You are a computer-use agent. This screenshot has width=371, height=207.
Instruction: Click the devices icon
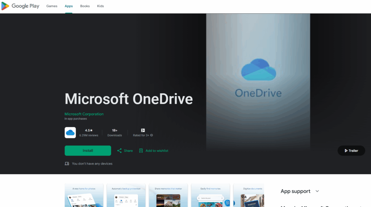(x=67, y=164)
